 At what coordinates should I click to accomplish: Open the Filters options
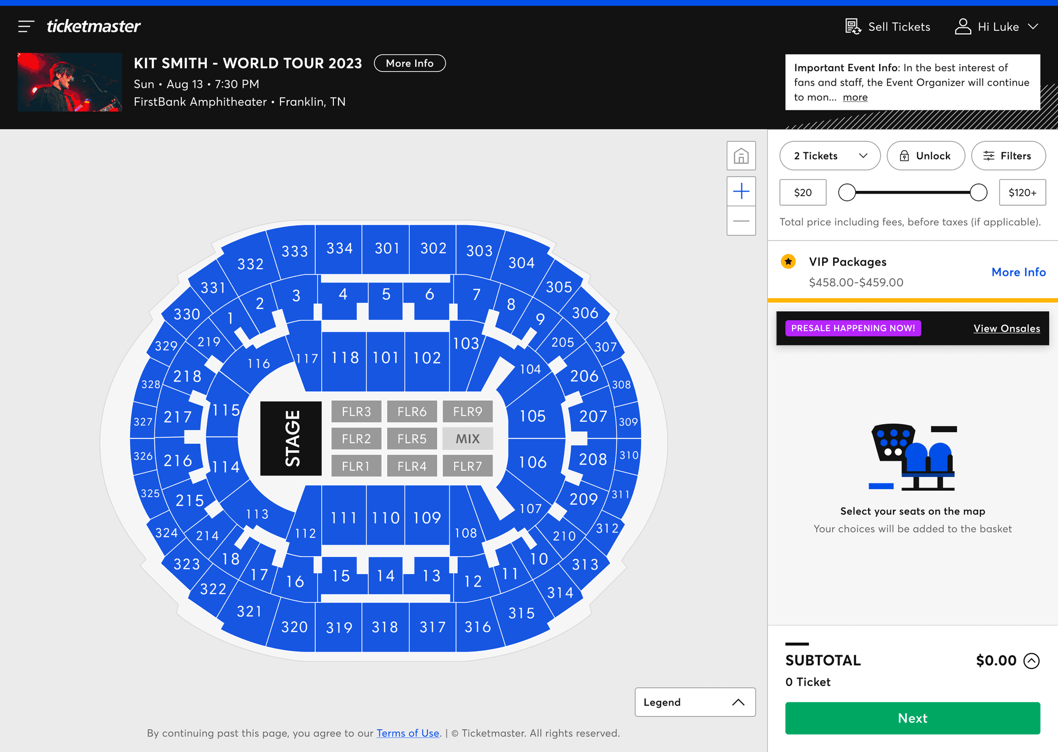tap(1008, 155)
